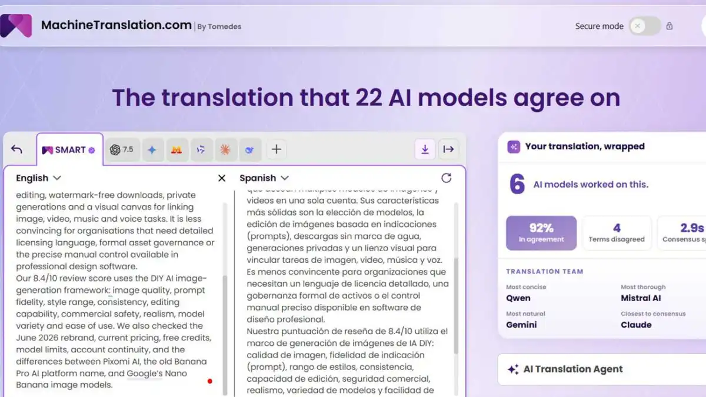Go back with the undo arrow icon
Viewport: 706px width, 397px height.
click(16, 149)
